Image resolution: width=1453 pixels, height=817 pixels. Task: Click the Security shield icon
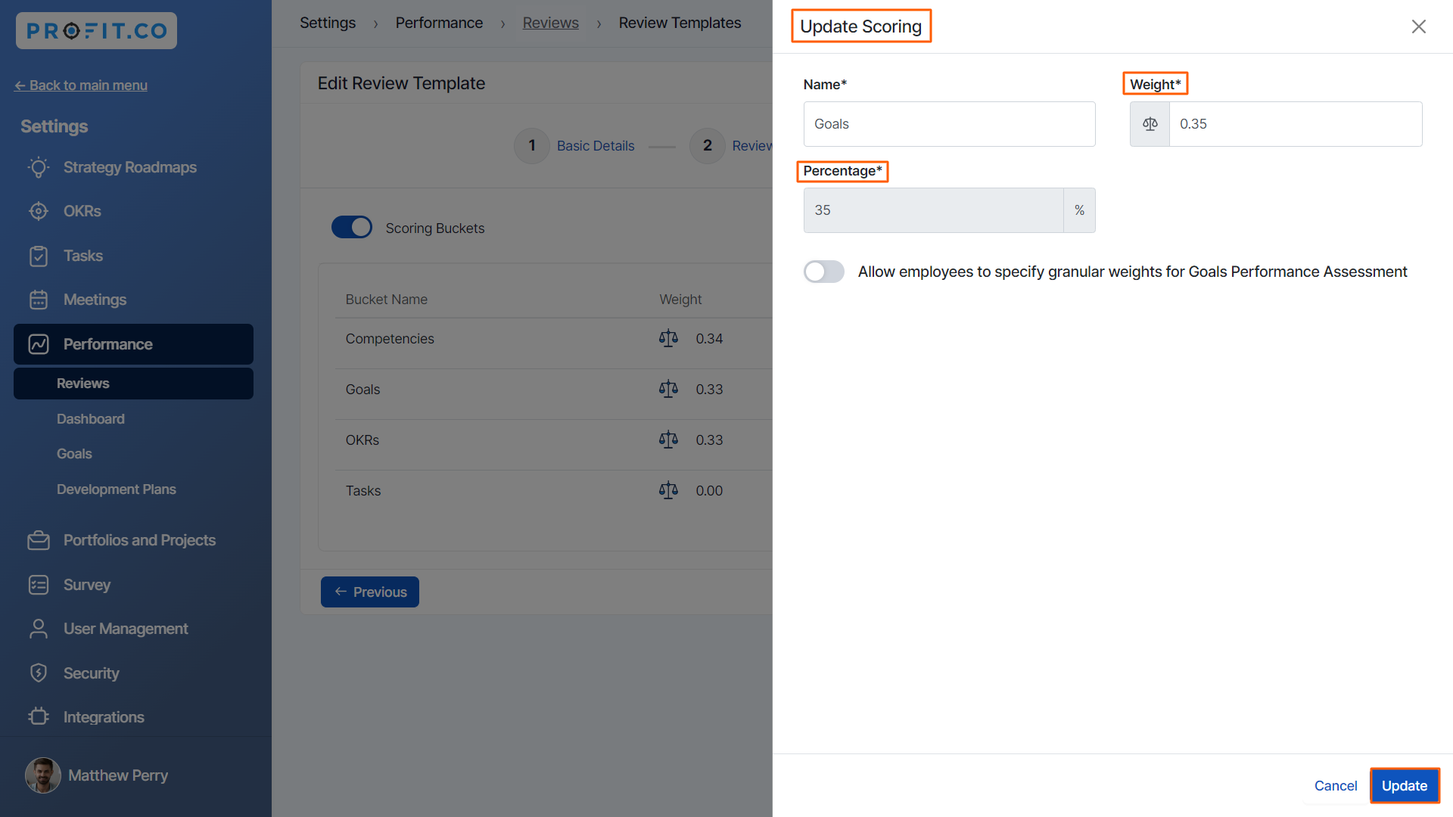[39, 673]
